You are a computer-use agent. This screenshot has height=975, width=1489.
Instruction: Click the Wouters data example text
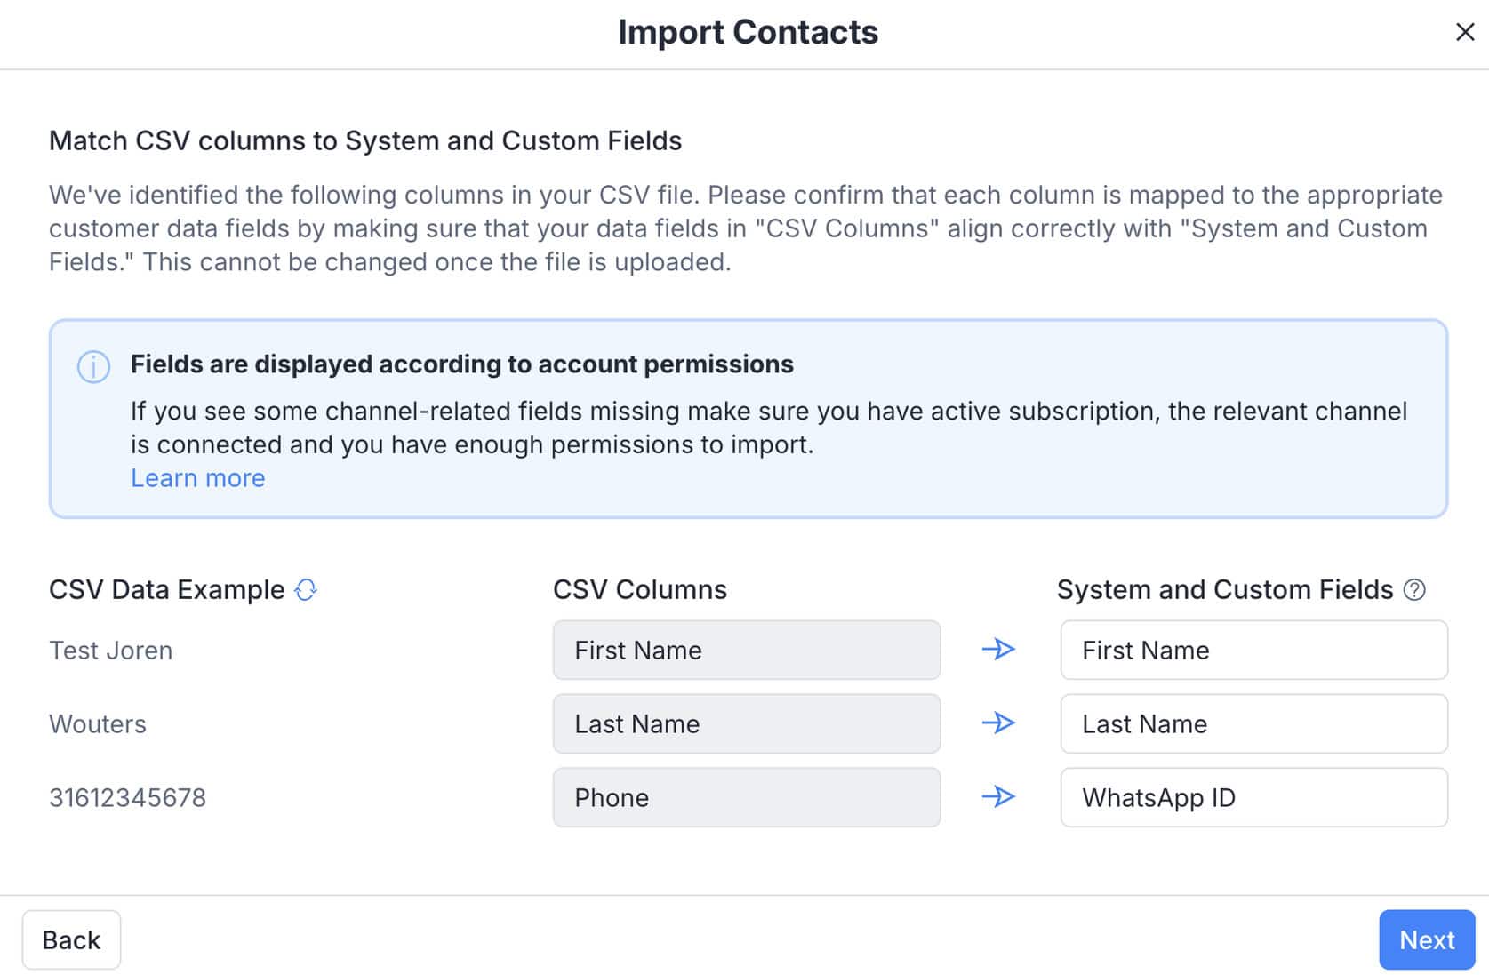98,724
